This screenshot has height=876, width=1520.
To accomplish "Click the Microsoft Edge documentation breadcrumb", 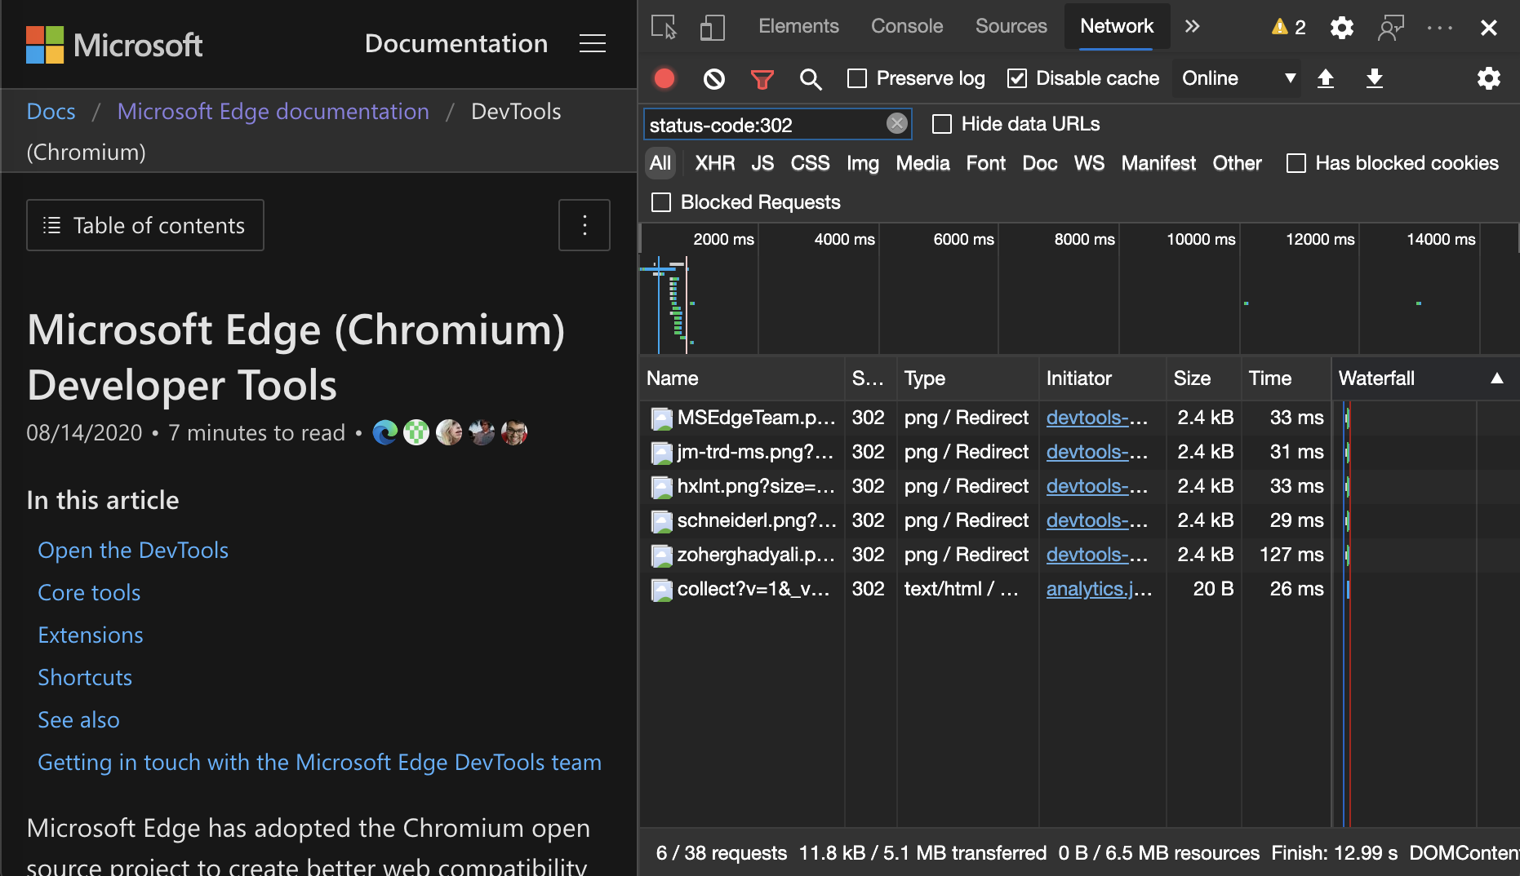I will [x=273, y=112].
